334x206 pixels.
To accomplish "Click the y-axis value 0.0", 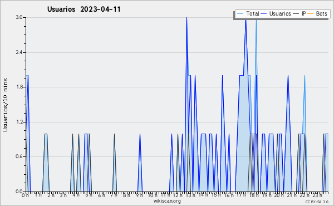I will click(19, 192).
